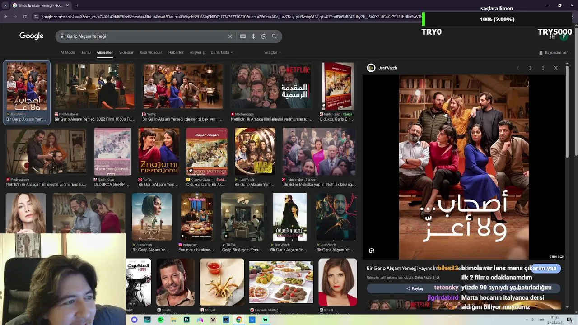578x325 pixels.
Task: Switch to the Haberler tab
Action: coord(176,52)
